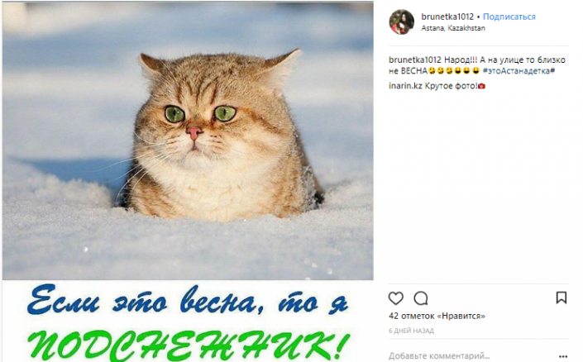Click the Крутое фото! comment text
Screen dimensions: 583x362
point(451,86)
